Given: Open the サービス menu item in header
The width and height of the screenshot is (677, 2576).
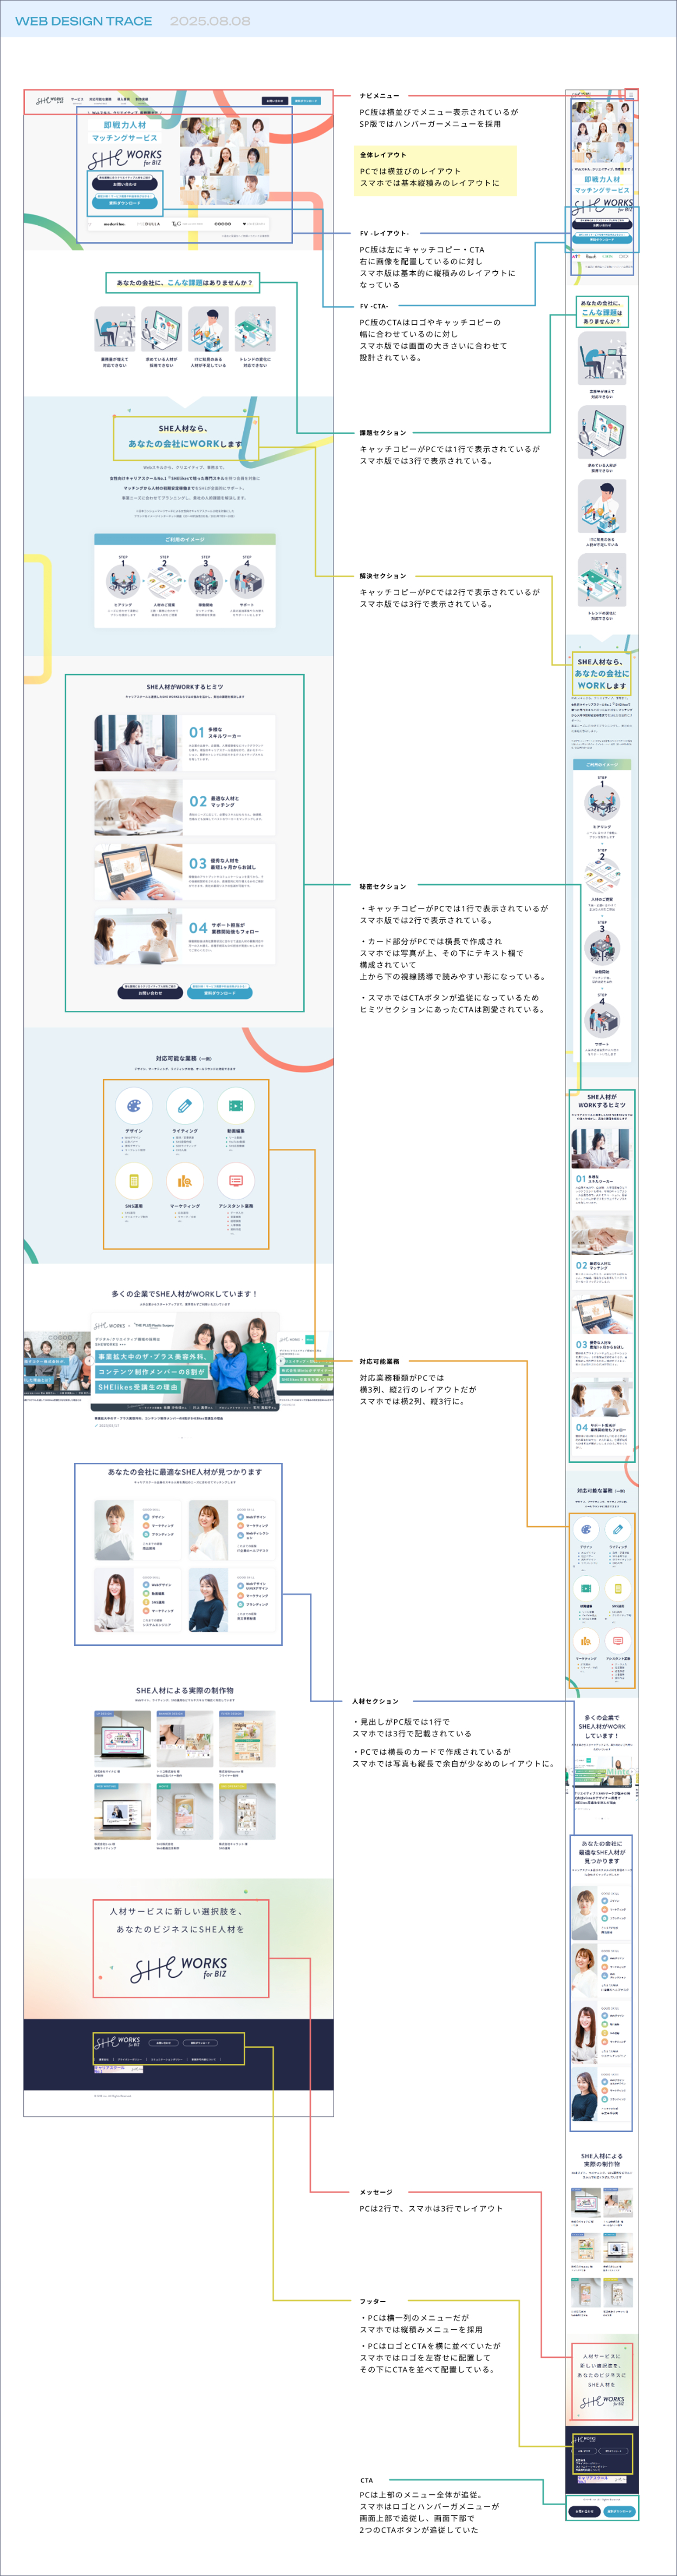Looking at the screenshot, I should pyautogui.click(x=77, y=100).
